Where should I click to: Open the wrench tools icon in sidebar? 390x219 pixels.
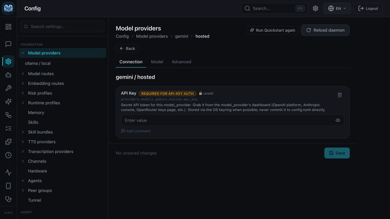coord(8,88)
